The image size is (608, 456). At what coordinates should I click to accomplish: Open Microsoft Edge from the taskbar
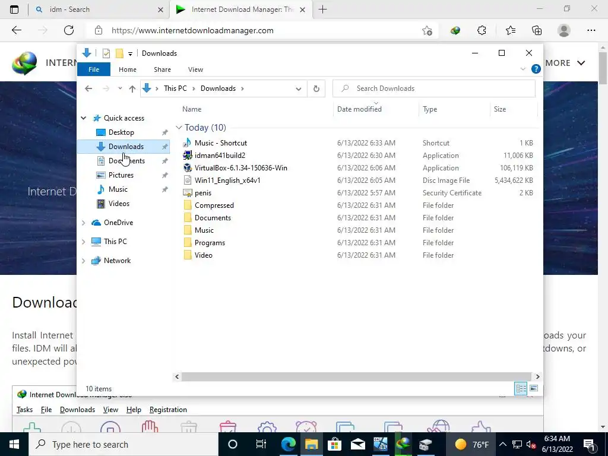(288, 444)
